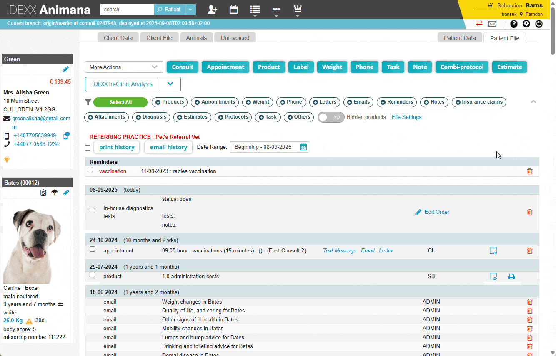Edit patient Bates with pencil icon
The width and height of the screenshot is (556, 356).
tap(66, 193)
